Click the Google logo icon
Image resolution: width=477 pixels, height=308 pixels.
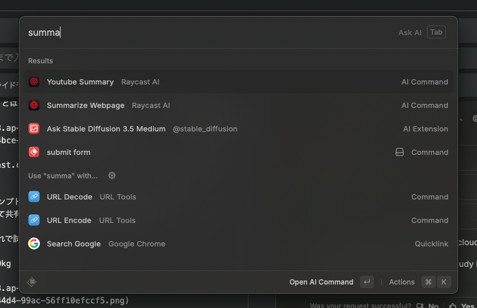(x=34, y=243)
